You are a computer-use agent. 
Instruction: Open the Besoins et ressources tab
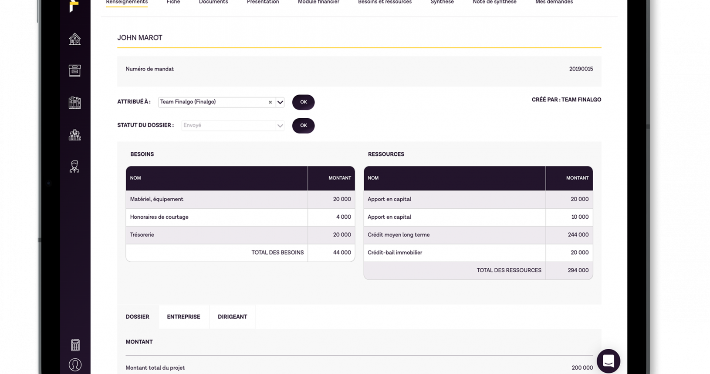[385, 3]
